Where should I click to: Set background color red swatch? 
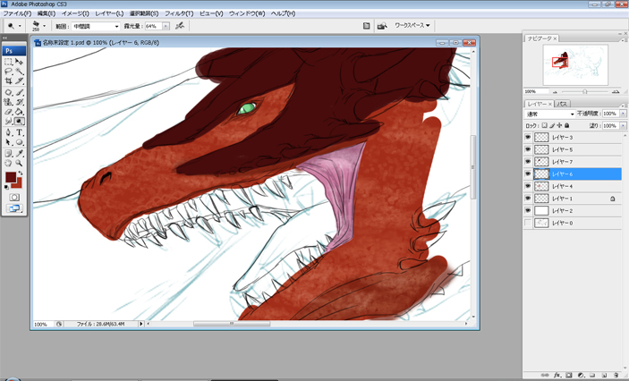[18, 184]
